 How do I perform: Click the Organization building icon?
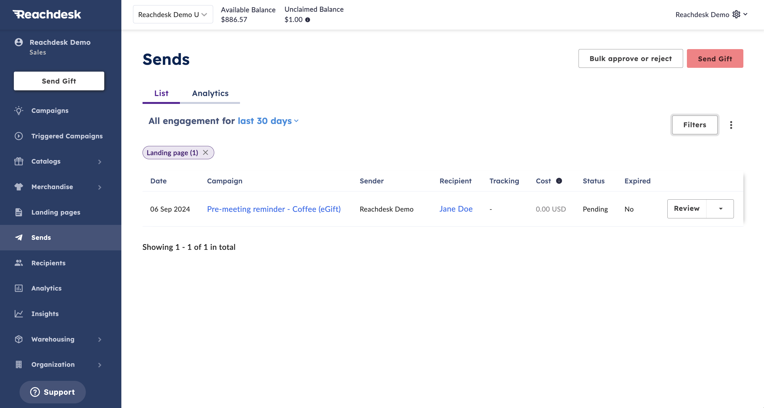click(19, 364)
